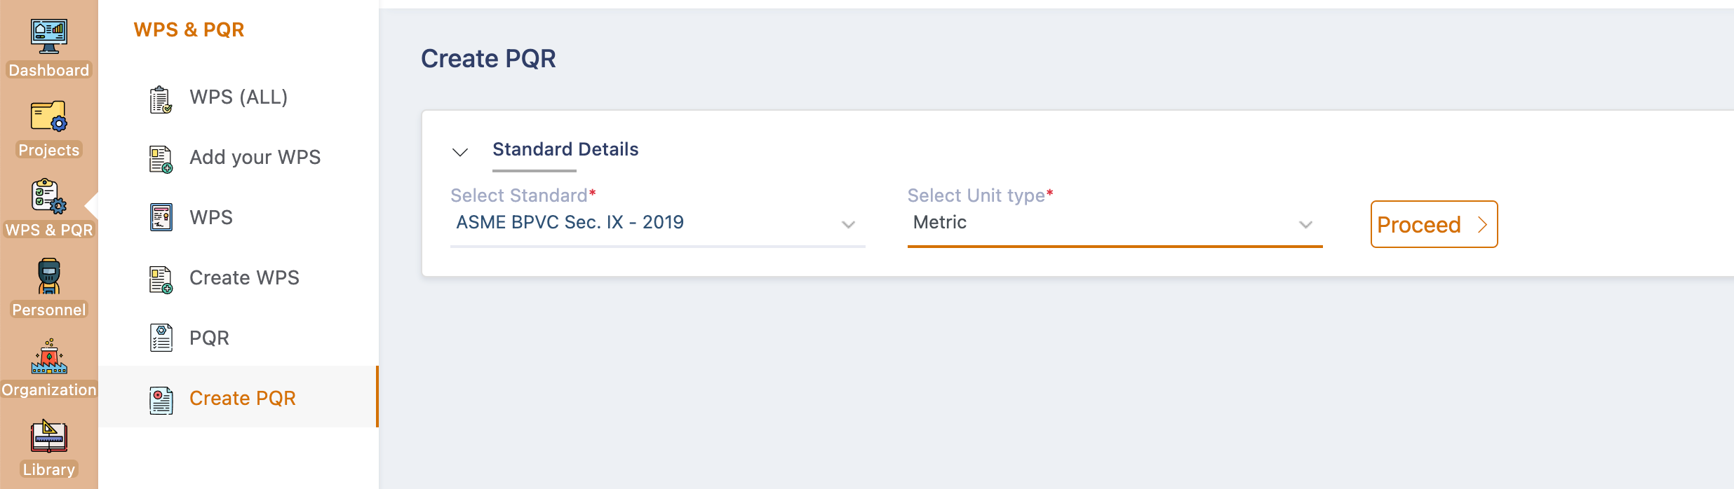Viewport: 1734px width, 489px height.
Task: Select the Standard Details tab label
Action: 565,149
